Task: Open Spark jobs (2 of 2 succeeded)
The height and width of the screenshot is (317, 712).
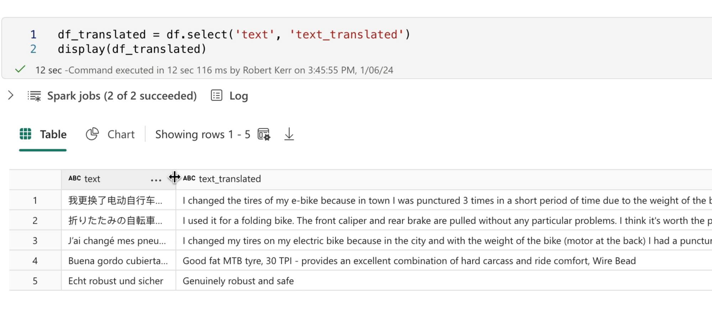Action: pos(122,96)
